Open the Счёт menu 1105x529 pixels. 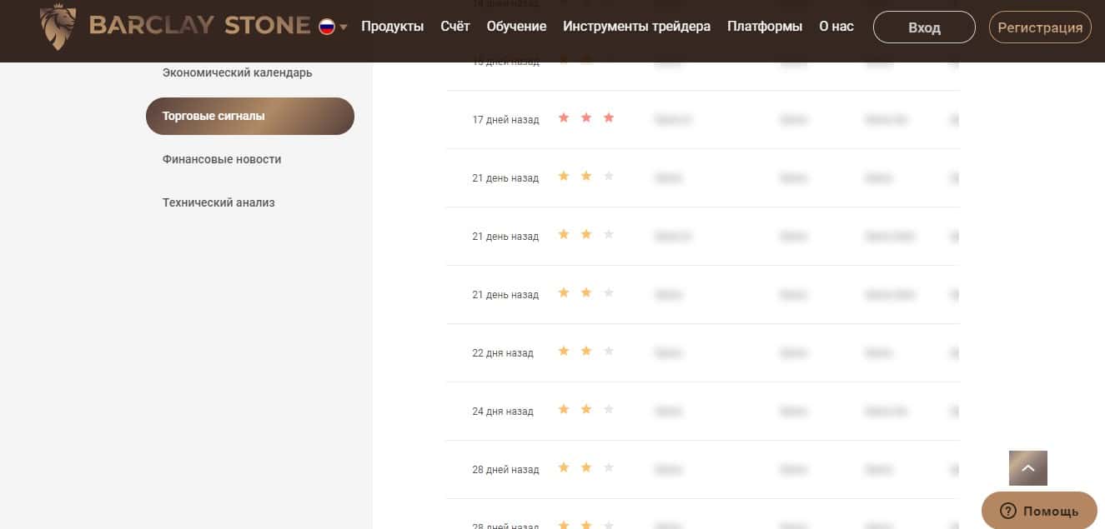coord(455,27)
